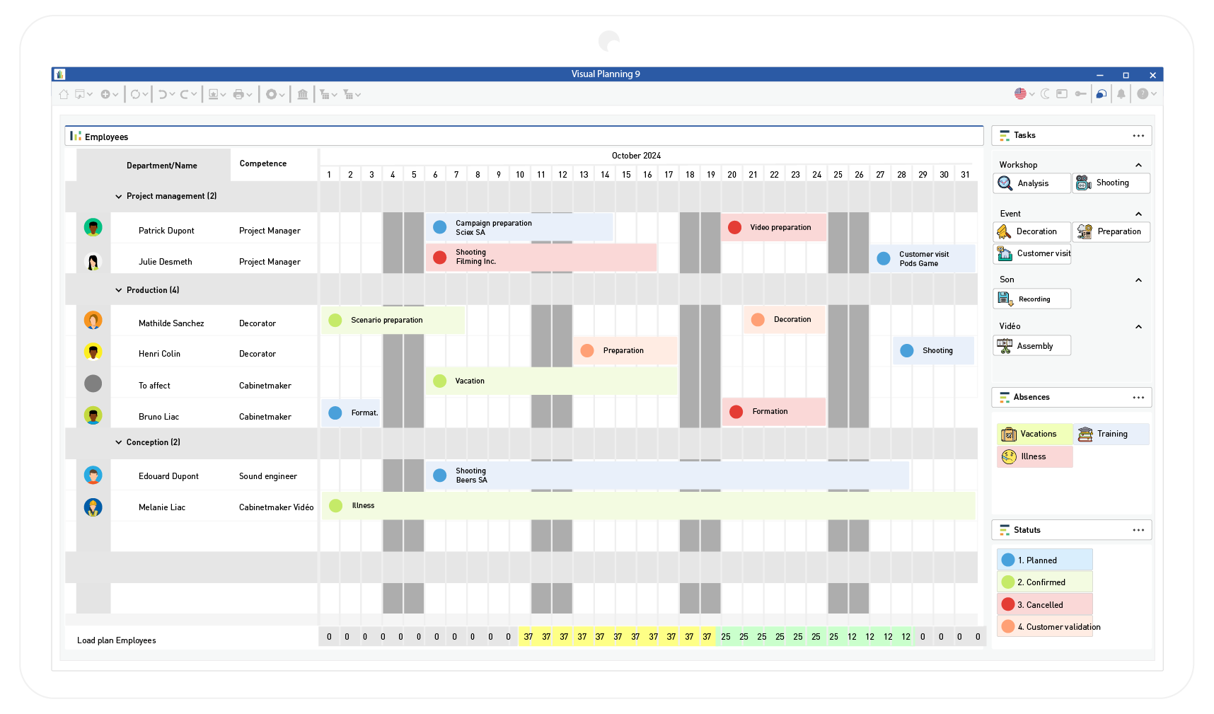Open the Tasks panel three-dot menu

click(x=1138, y=136)
